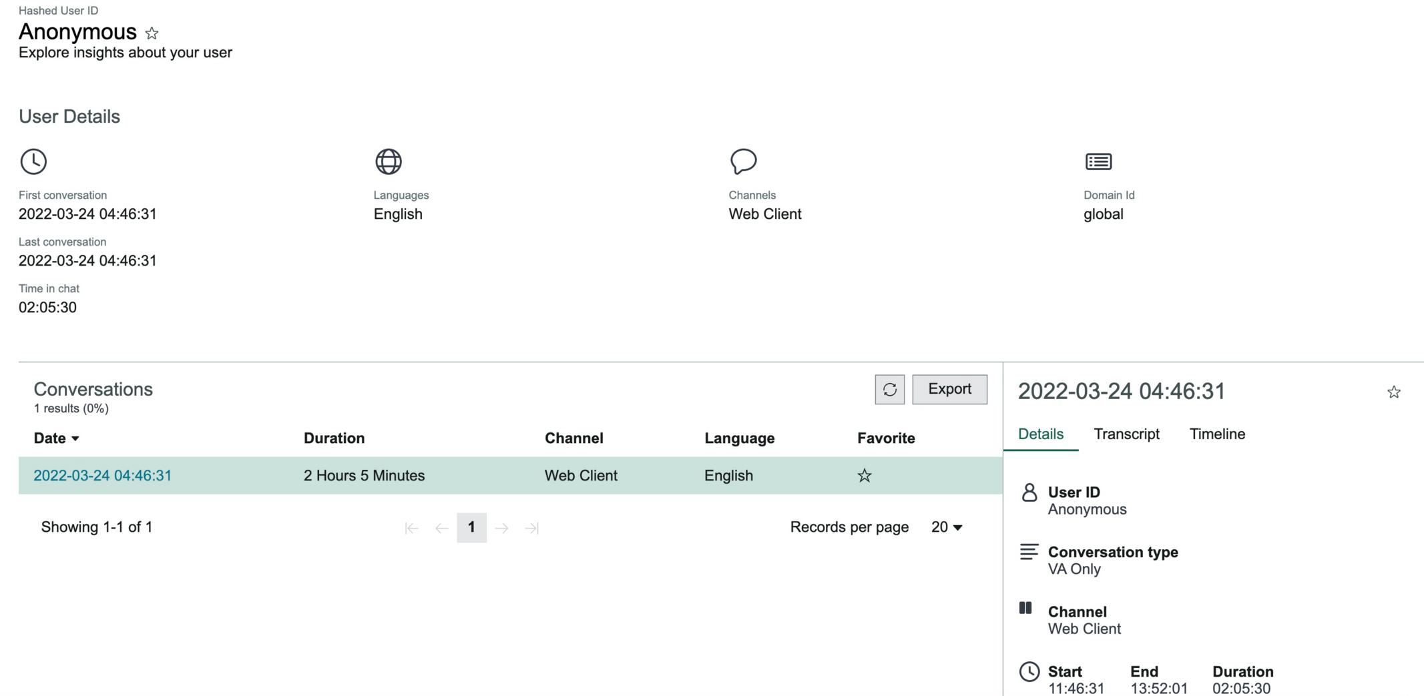Click the 'global' Domain Id value

click(x=1103, y=214)
